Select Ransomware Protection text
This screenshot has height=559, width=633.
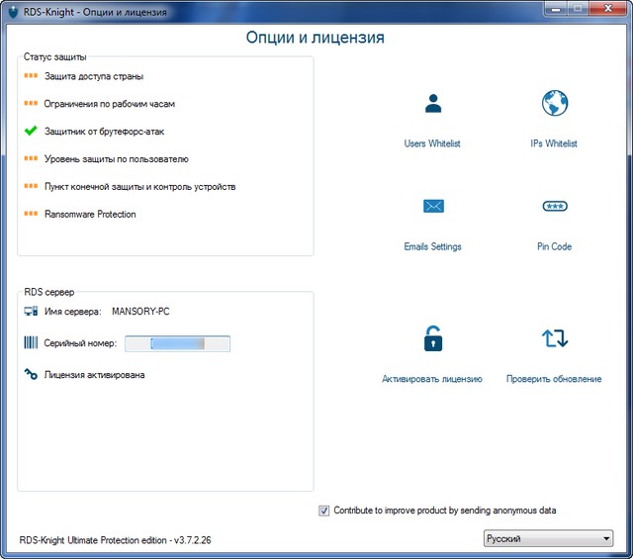90,214
